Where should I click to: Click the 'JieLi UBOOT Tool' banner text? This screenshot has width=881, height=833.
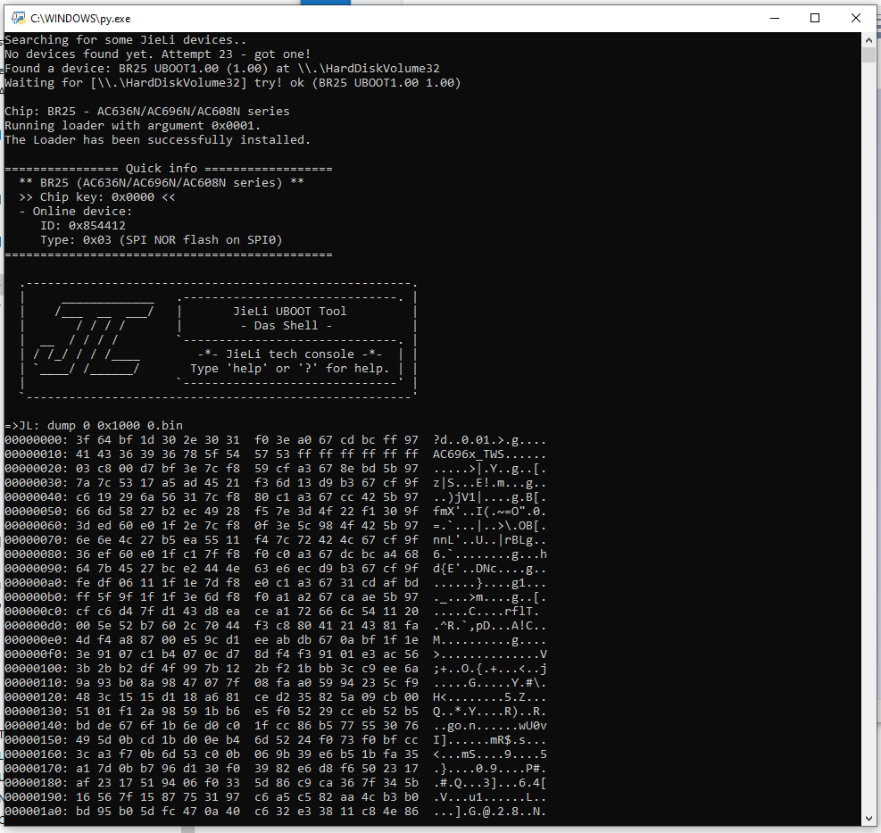(x=290, y=312)
